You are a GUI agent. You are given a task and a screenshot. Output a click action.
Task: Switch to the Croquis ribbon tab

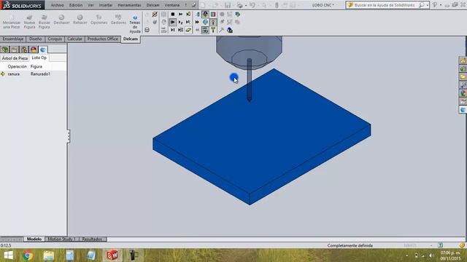pyautogui.click(x=55, y=39)
